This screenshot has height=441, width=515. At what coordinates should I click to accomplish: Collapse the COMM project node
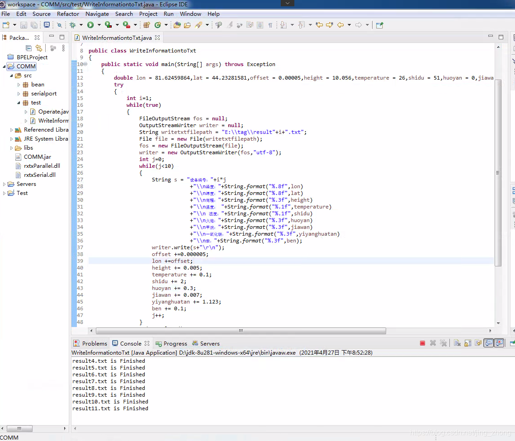click(4, 66)
